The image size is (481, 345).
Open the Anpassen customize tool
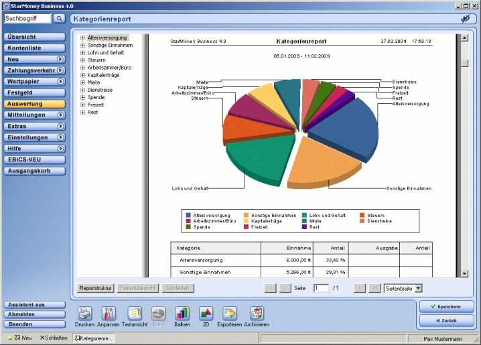point(109,314)
